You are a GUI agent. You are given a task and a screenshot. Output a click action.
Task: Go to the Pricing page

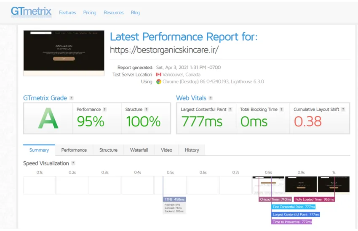click(x=90, y=13)
